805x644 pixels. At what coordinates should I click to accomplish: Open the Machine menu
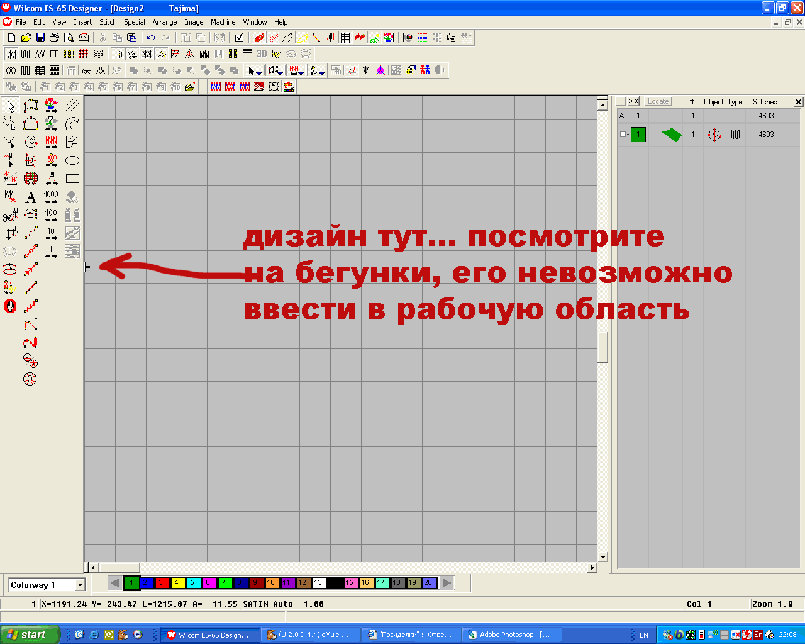[223, 22]
